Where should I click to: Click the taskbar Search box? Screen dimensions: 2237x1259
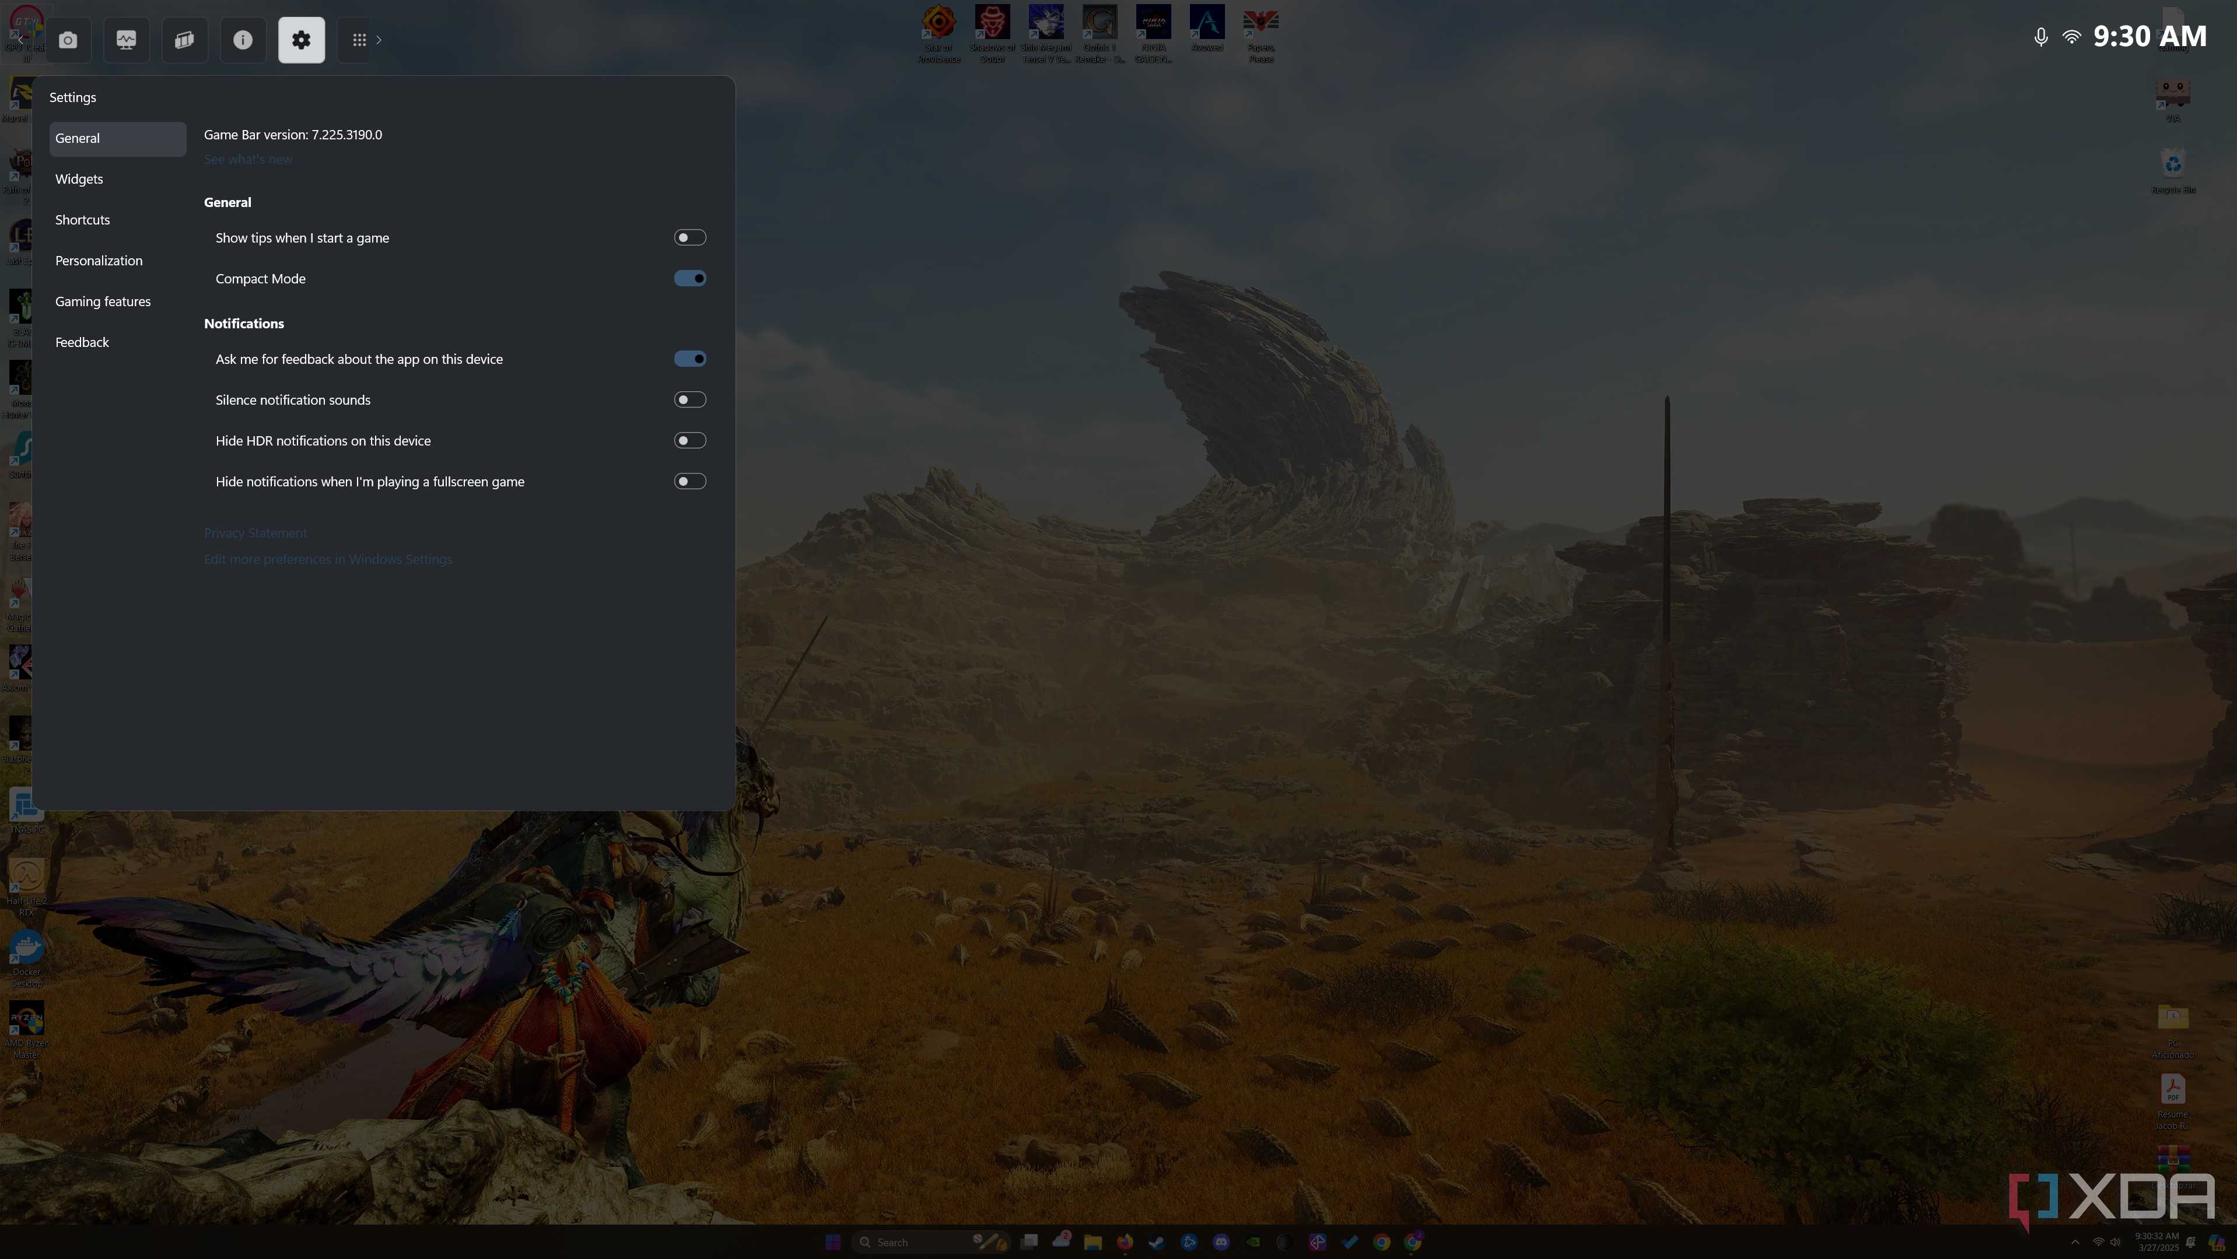(x=931, y=1243)
